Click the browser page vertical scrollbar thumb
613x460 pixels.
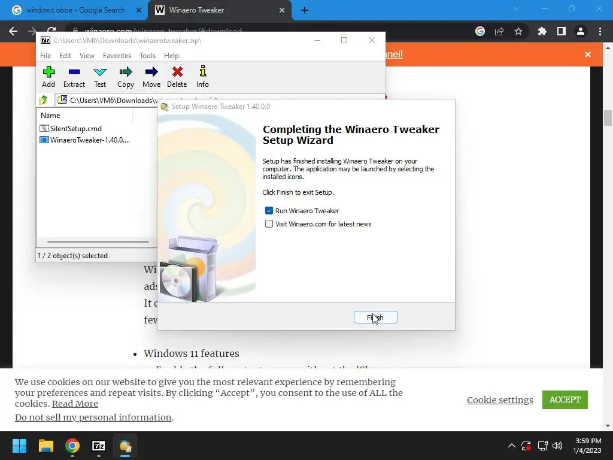[x=608, y=118]
